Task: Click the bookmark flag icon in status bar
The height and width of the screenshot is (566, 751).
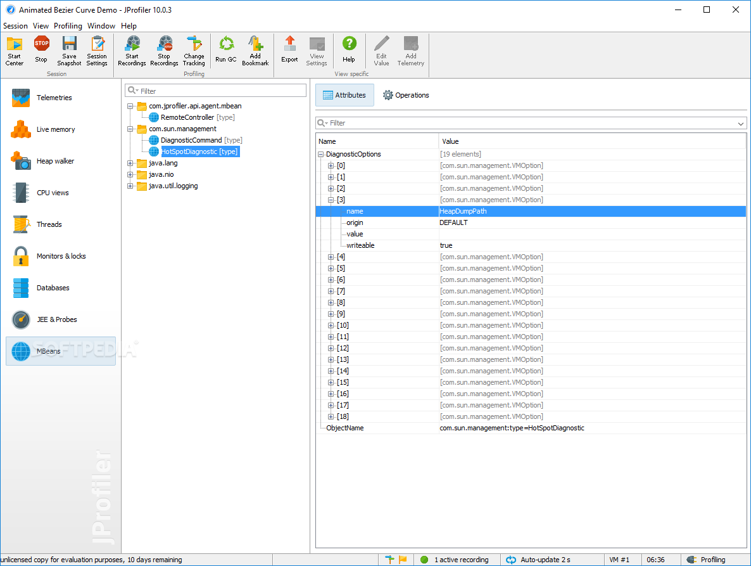Action: pyautogui.click(x=403, y=559)
